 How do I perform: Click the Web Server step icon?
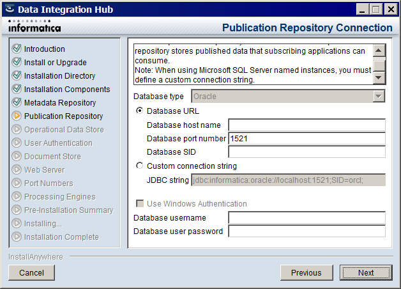click(x=17, y=169)
